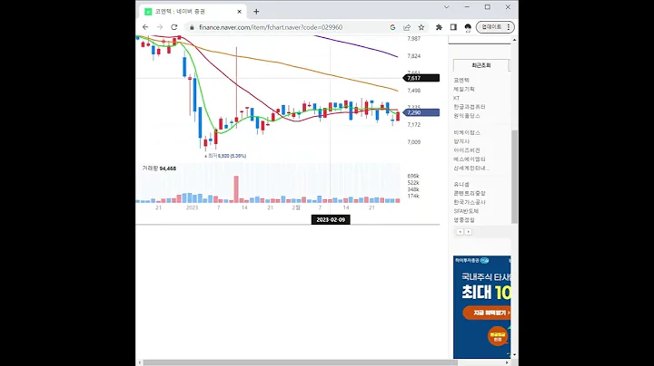Open KT in recent list
Image resolution: width=654 pixels, height=366 pixels.
tap(456, 98)
